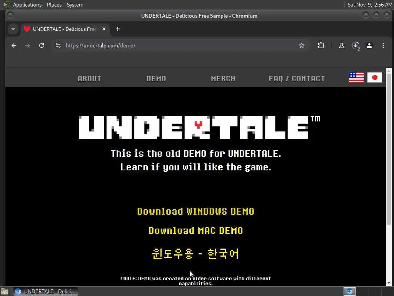The width and height of the screenshot is (394, 296).
Task: Click the text 'This is the old DEMO for UNDERTALE.'
Action: pos(196,153)
